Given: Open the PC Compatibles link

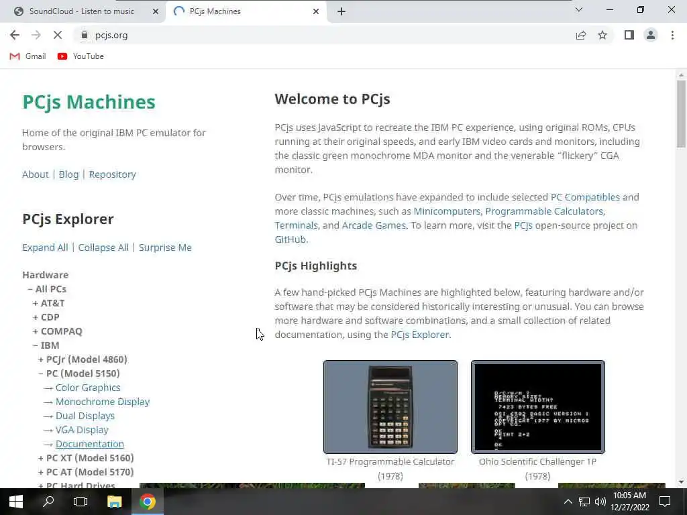Looking at the screenshot, I should coord(585,197).
